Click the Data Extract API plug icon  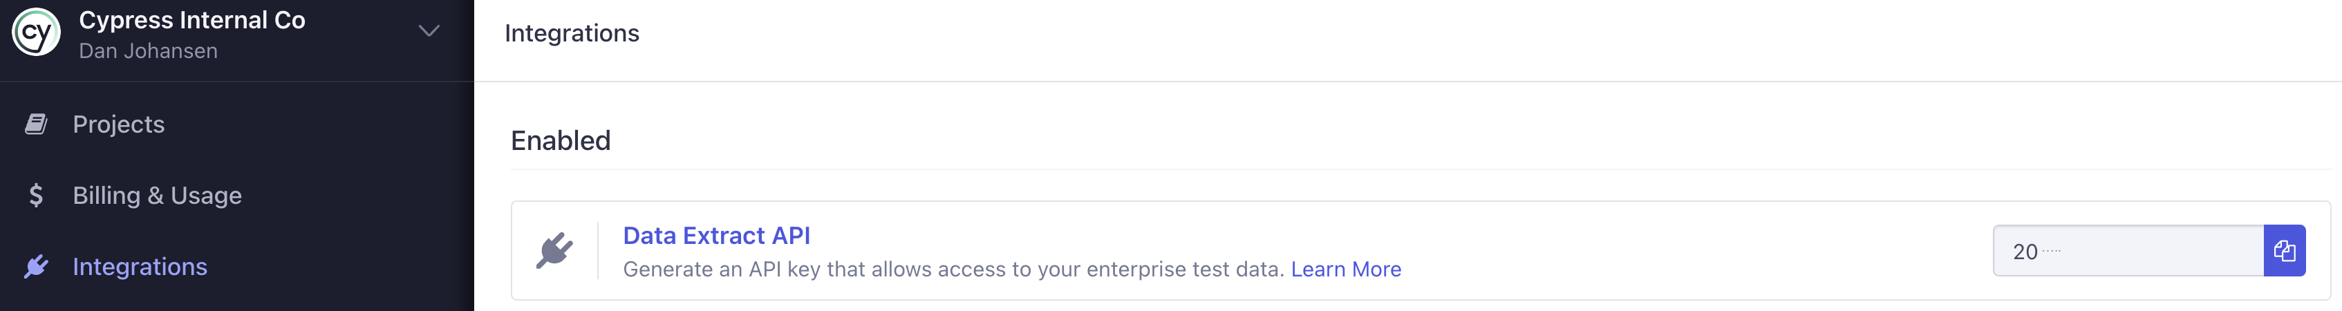tap(554, 250)
